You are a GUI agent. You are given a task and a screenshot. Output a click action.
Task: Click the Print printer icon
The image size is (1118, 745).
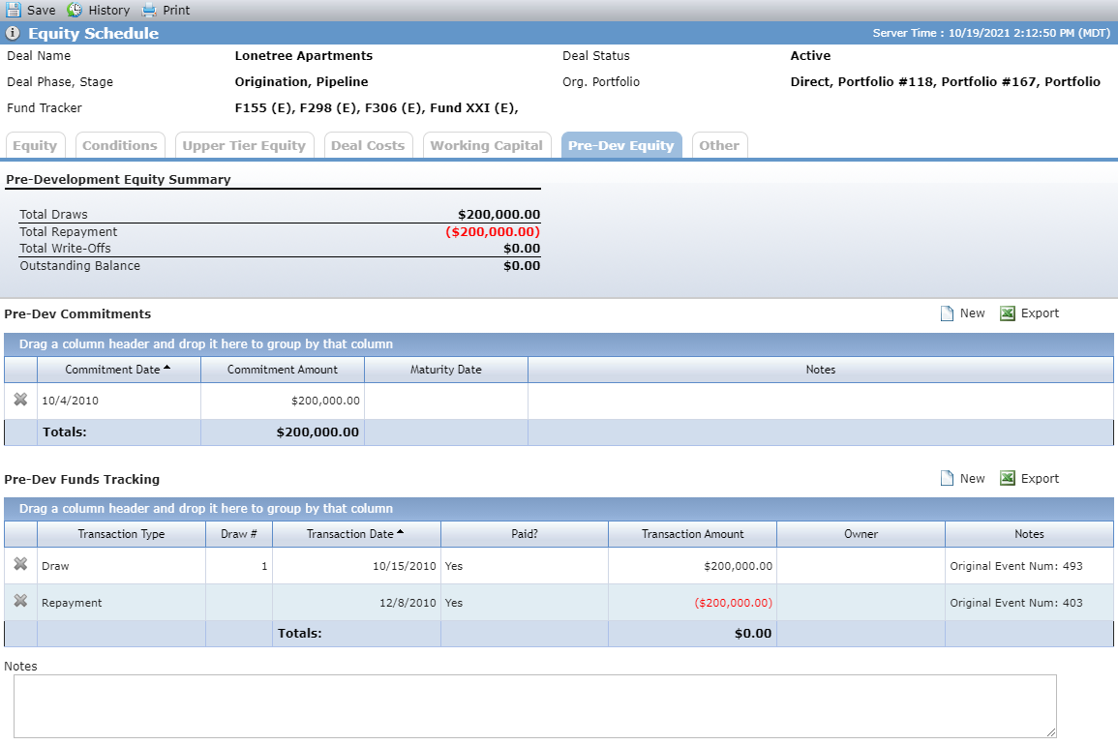tap(148, 10)
